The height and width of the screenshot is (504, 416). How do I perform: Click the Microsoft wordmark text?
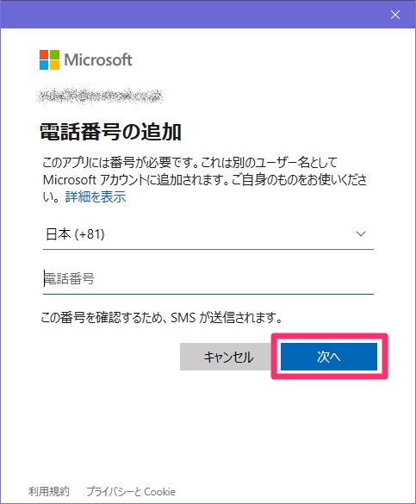pos(98,59)
